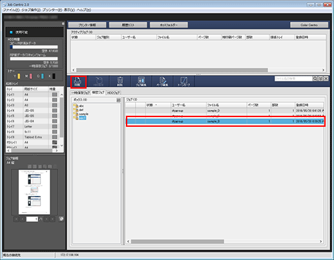Sort job list by ユーザー名 column
This screenshot has width=334, height=260.
[189, 105]
